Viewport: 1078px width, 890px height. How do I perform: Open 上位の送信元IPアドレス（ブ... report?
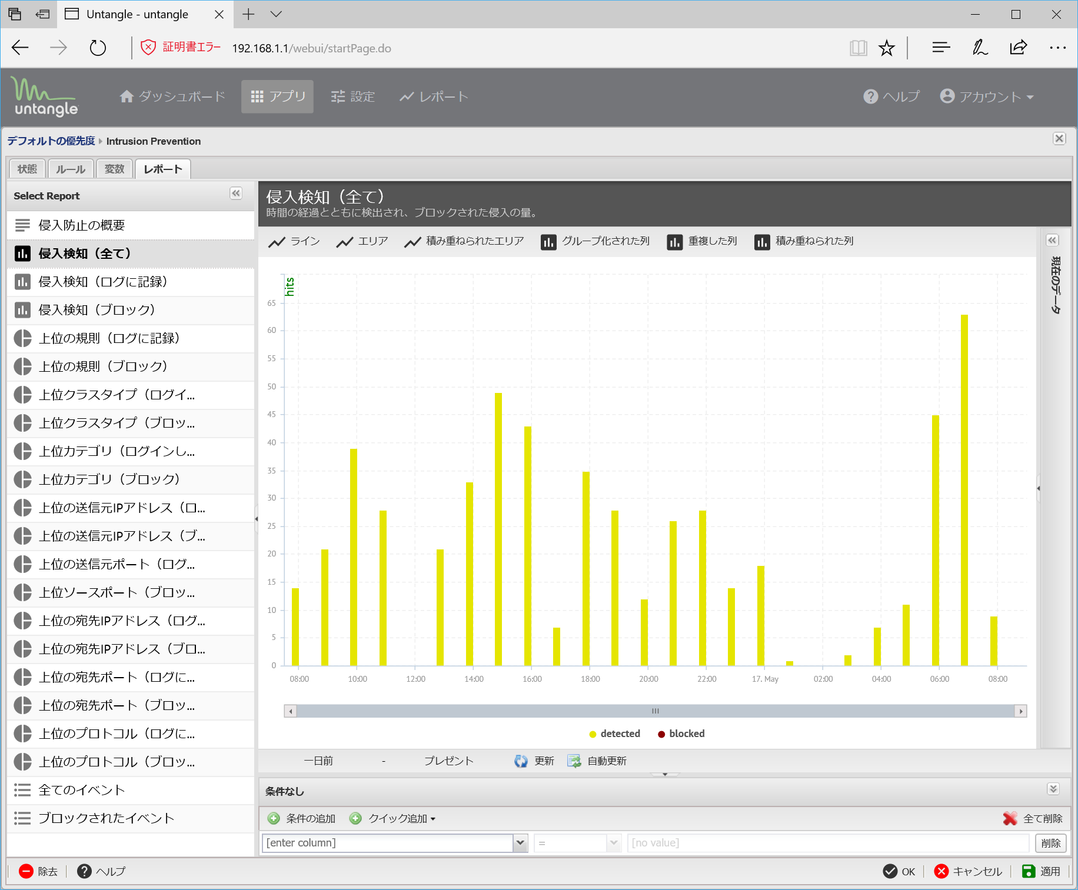coord(131,536)
